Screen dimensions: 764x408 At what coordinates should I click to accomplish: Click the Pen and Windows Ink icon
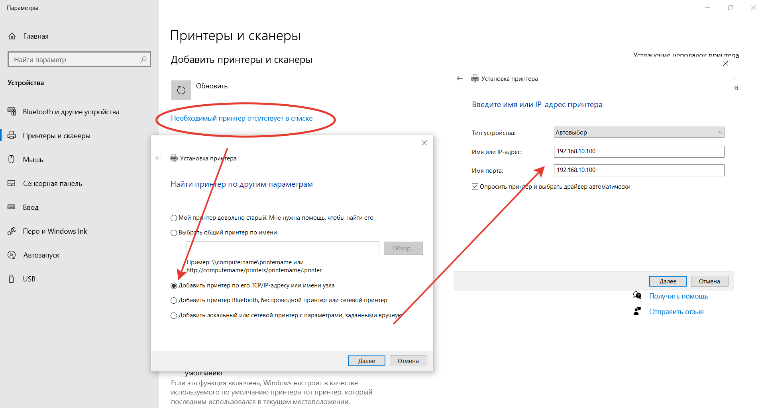pos(12,231)
